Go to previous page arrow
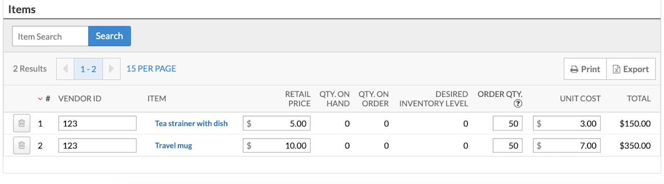The image size is (664, 184). pos(65,69)
